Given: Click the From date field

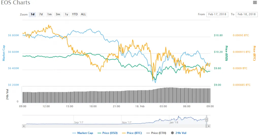Looking at the screenshot, I should (x=217, y=15).
